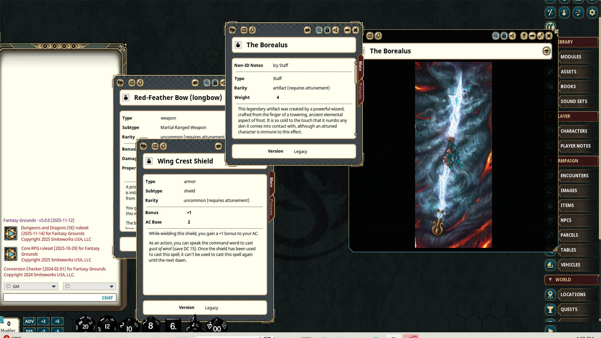Click the chat output icon on Wing Crest Shield

(218, 146)
